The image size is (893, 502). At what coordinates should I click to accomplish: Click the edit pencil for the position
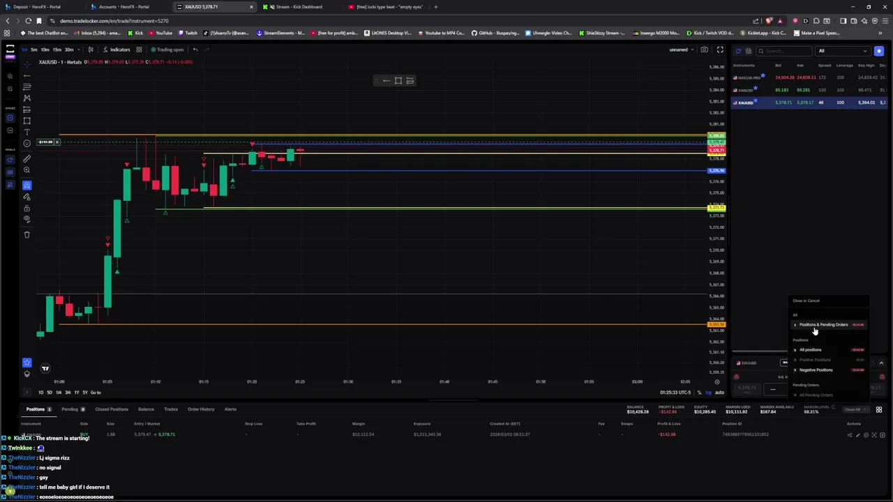(858, 435)
